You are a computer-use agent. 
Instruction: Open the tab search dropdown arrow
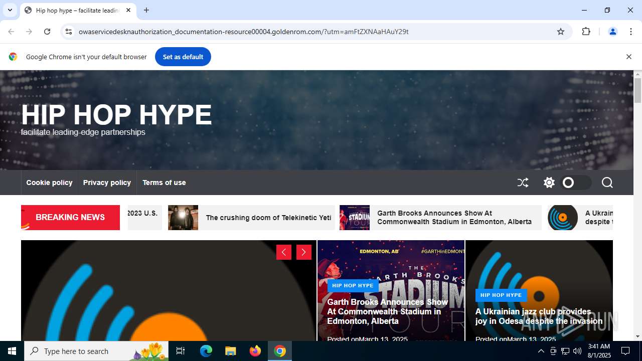click(10, 10)
